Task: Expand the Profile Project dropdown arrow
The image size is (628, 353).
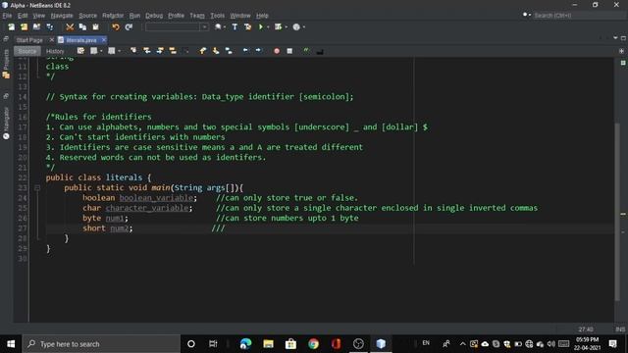Action: 304,27
